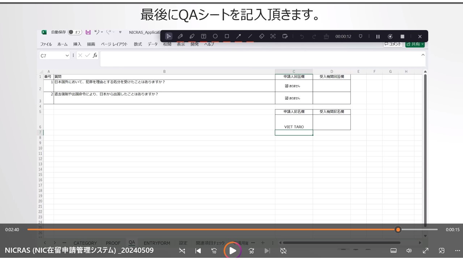
Task: Select the eraser annotation tool
Action: [x=261, y=36]
